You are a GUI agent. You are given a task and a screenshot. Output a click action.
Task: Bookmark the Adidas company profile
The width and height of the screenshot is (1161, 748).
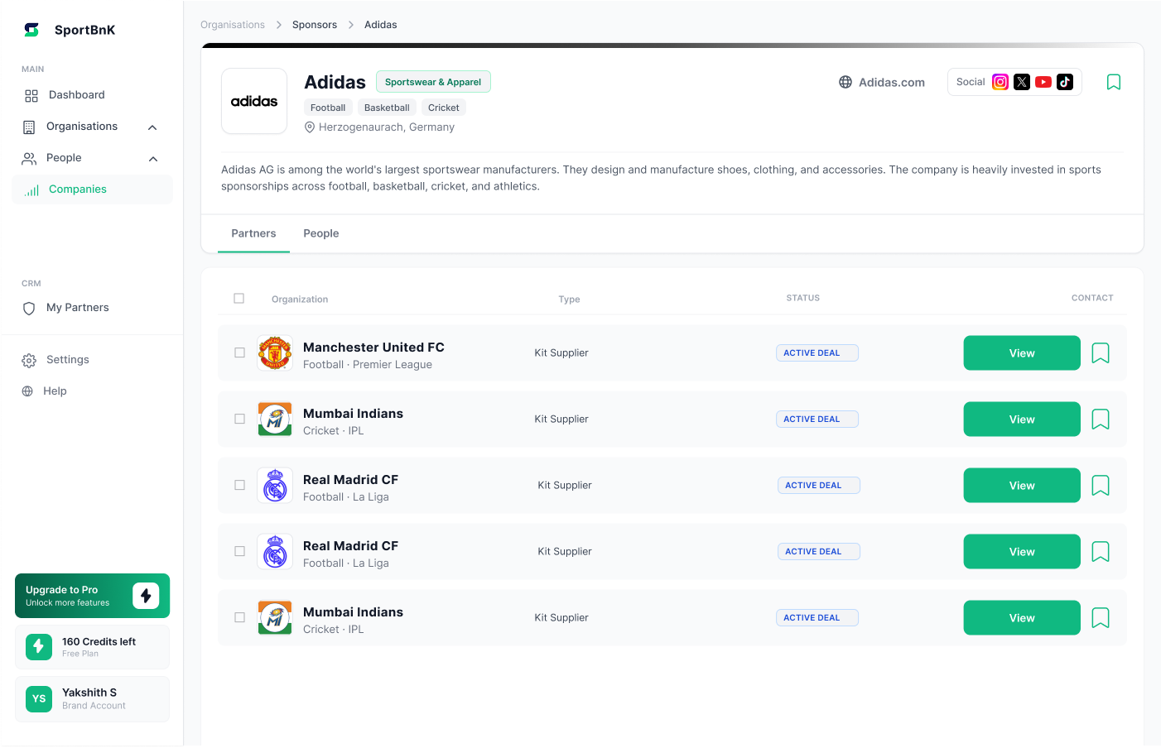tap(1114, 82)
